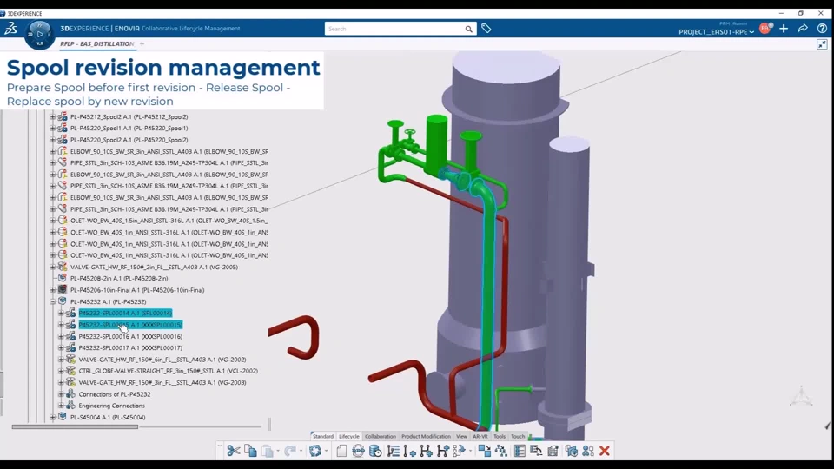Click the Update refresh icon in toolbar
This screenshot has height=469, width=834.
[x=315, y=451]
